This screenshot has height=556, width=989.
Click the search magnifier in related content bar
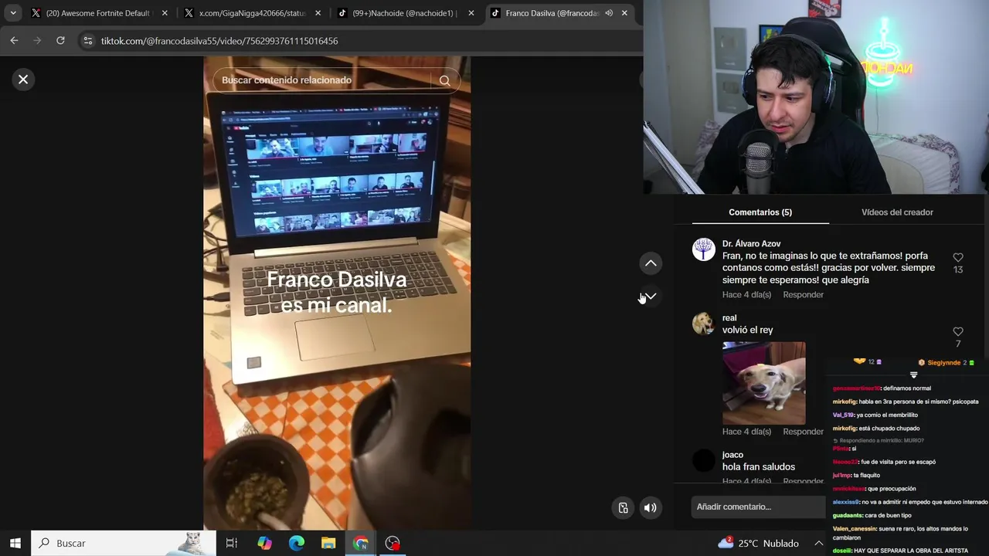pos(444,80)
